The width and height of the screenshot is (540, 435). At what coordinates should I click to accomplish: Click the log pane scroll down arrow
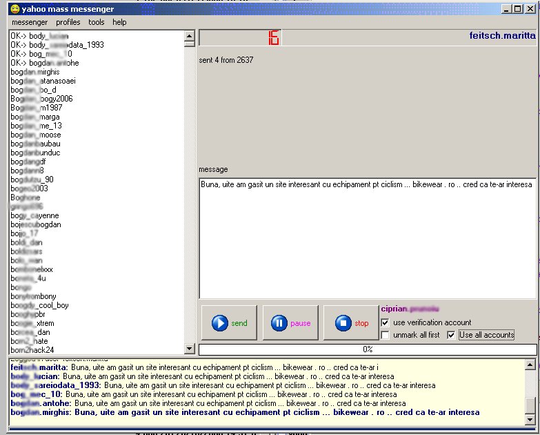[x=530, y=419]
